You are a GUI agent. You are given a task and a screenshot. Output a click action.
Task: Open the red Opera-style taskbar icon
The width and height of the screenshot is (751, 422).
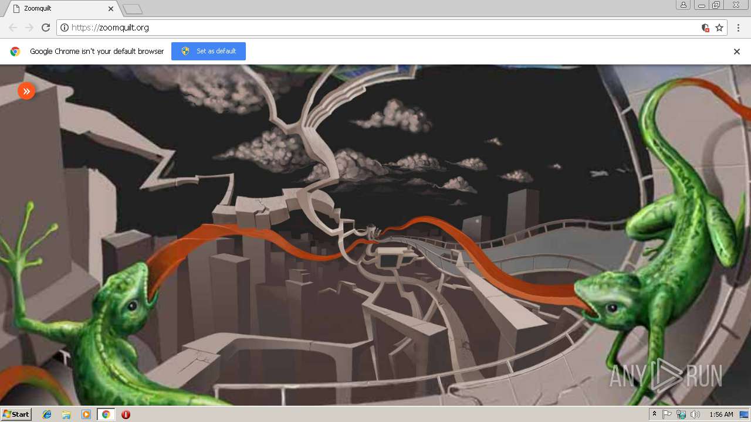(126, 414)
